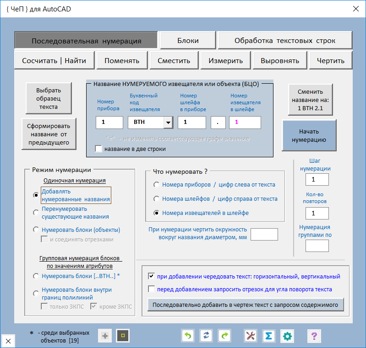This screenshot has width=366, height=348.
Task: Click the green redo arrow icon
Action: coord(224,336)
